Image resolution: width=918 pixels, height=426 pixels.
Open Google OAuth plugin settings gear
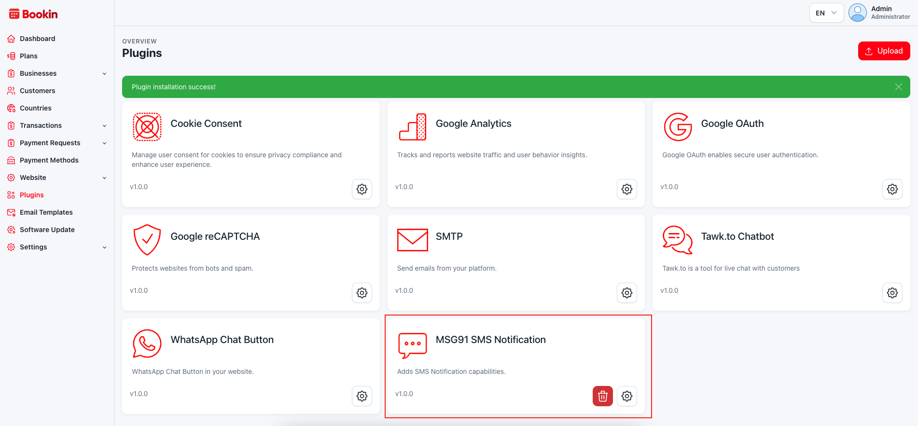[892, 189]
